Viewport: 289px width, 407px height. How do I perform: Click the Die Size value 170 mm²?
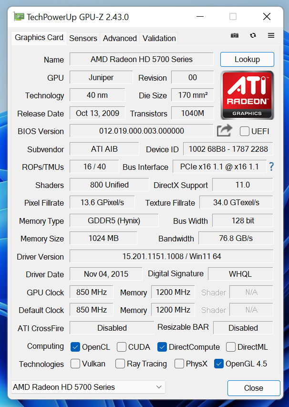click(193, 95)
